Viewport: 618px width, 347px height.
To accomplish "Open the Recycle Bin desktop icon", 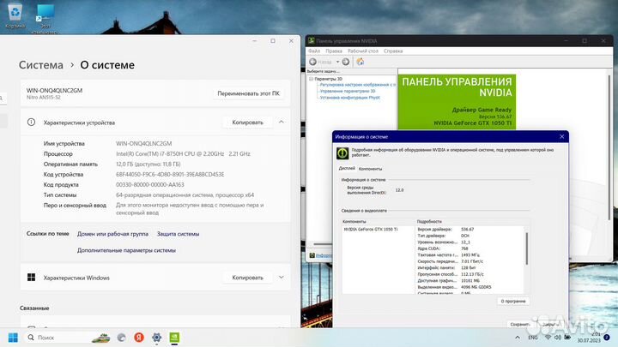I will coord(15,15).
